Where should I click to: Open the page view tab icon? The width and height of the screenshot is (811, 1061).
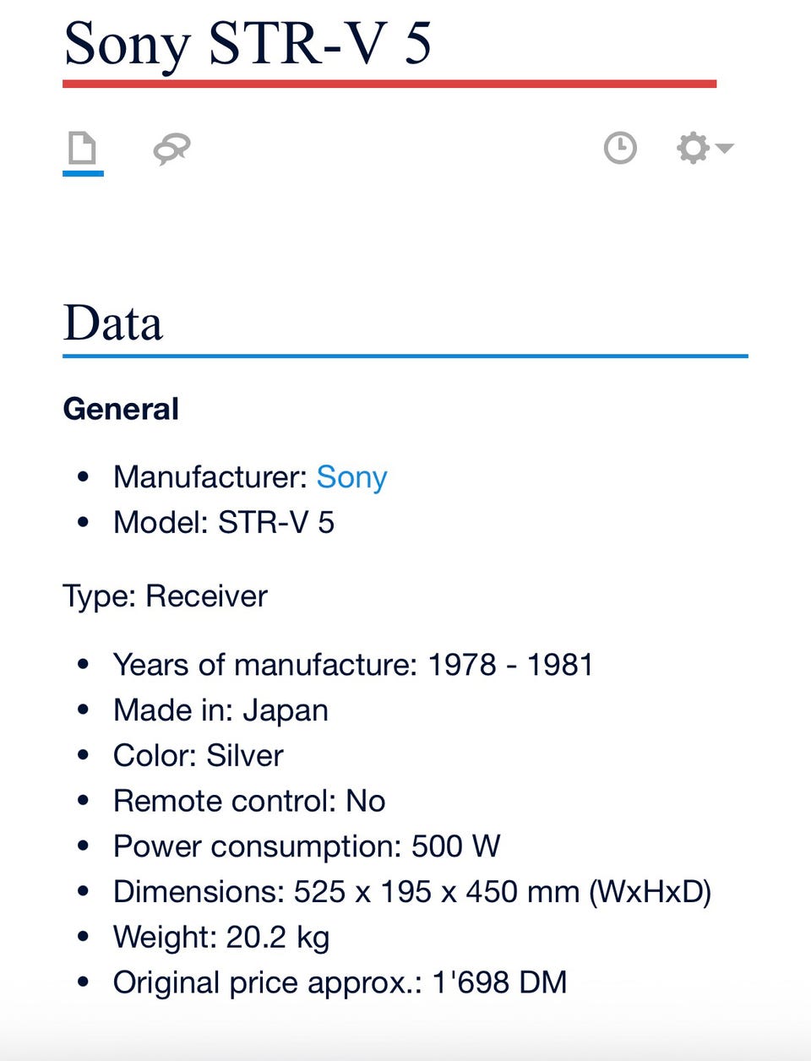point(83,150)
